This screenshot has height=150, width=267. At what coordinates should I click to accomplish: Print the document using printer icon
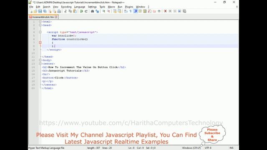(59, 11)
